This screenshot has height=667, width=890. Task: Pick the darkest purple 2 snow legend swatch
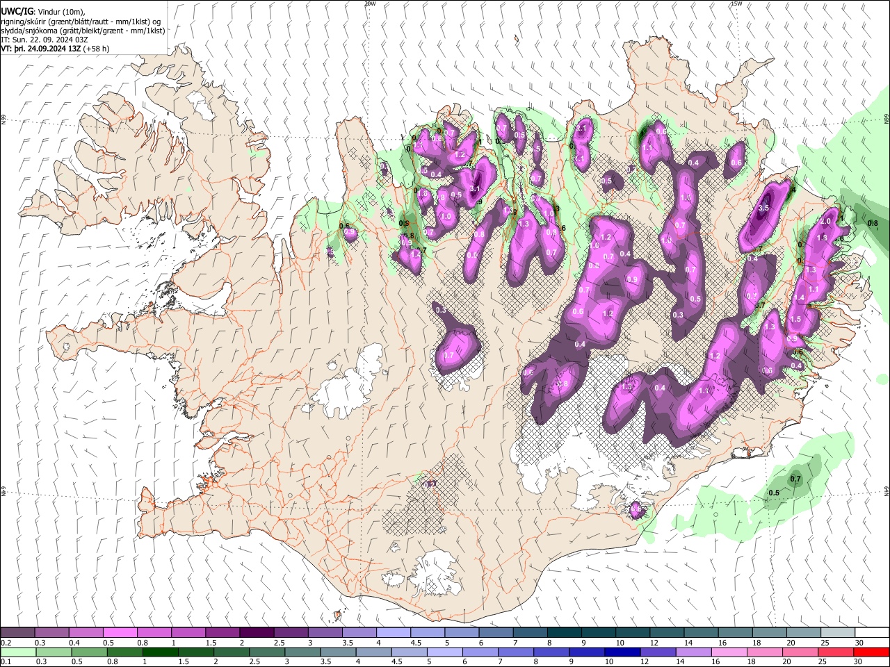click(x=256, y=632)
